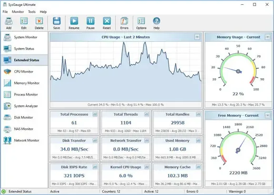Save the report using Save icon
The width and height of the screenshot is (274, 195).
57,23
